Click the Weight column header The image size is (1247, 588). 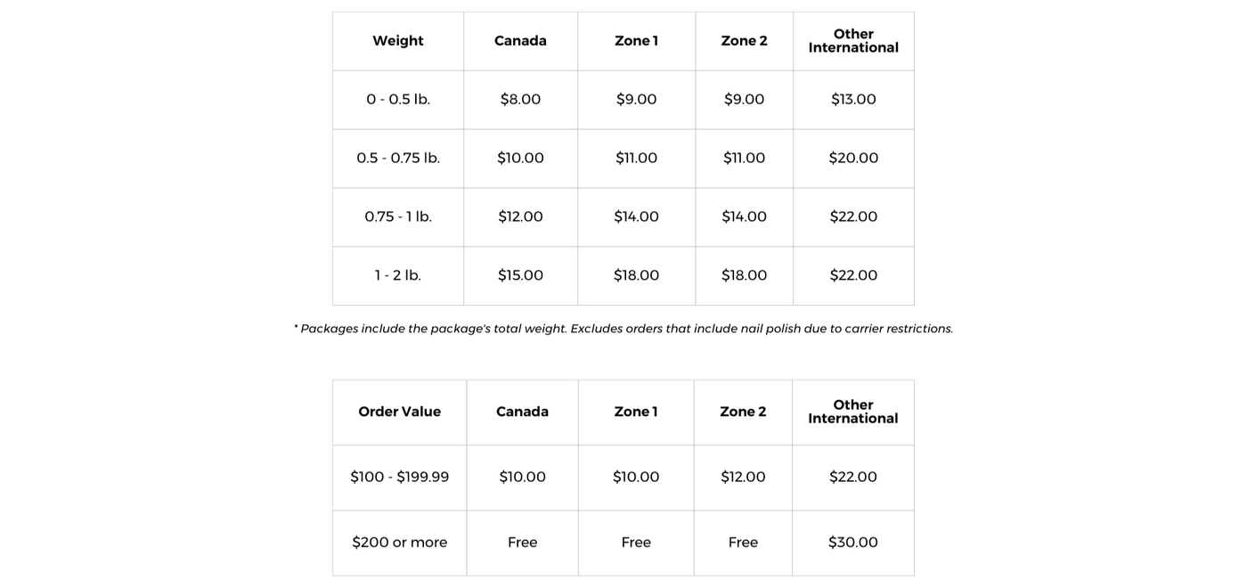point(398,41)
